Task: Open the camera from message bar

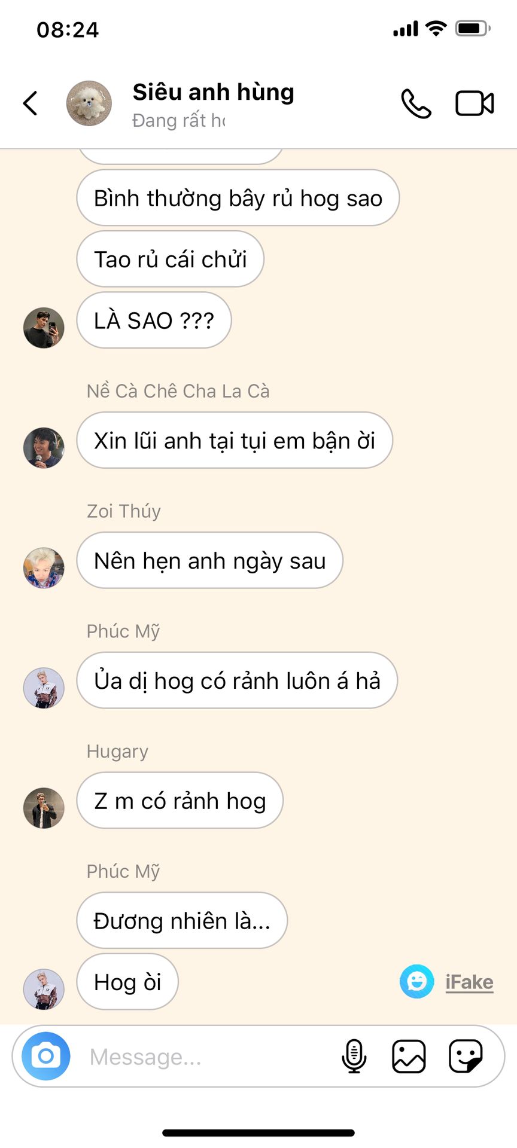Action: click(46, 1057)
